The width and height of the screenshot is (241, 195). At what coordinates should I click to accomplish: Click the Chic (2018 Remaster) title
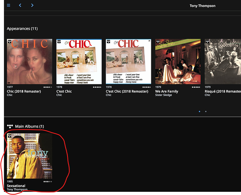coord(24,91)
